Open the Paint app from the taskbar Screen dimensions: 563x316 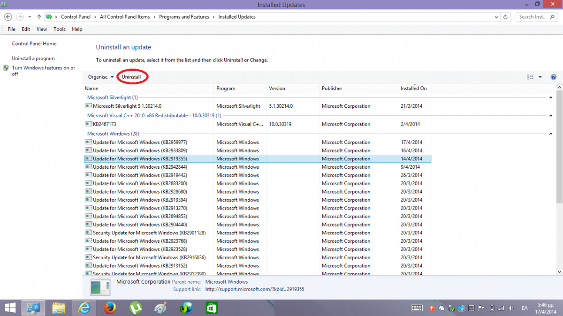pos(160,308)
